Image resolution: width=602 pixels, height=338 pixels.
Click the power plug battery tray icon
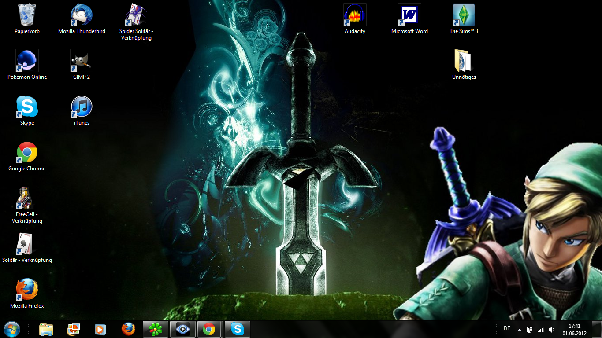pos(530,330)
